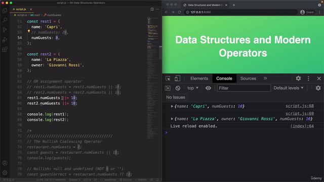Switch to the Elements tab
Screen dimensions: 324x182
[199, 78]
